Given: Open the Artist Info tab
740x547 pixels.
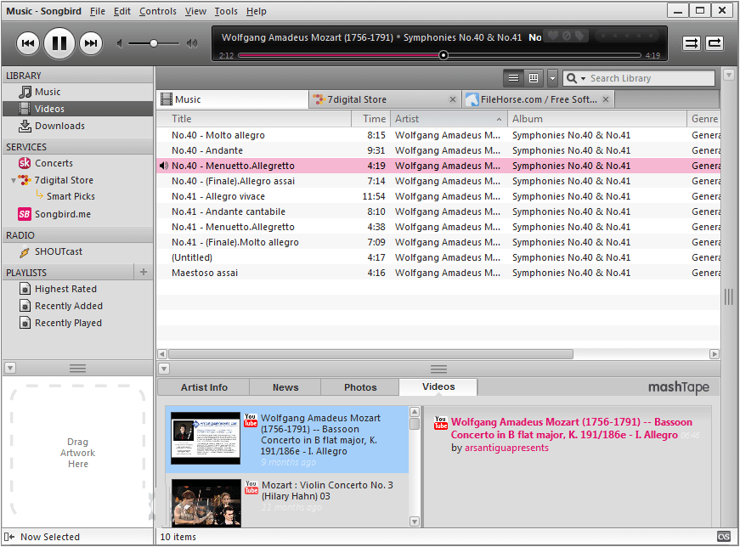Looking at the screenshot, I should coord(204,387).
